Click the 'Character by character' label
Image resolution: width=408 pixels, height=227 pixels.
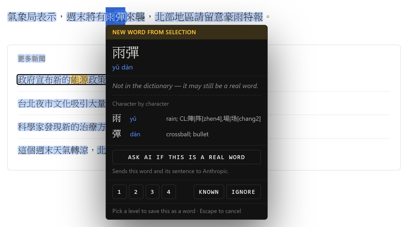(x=141, y=104)
